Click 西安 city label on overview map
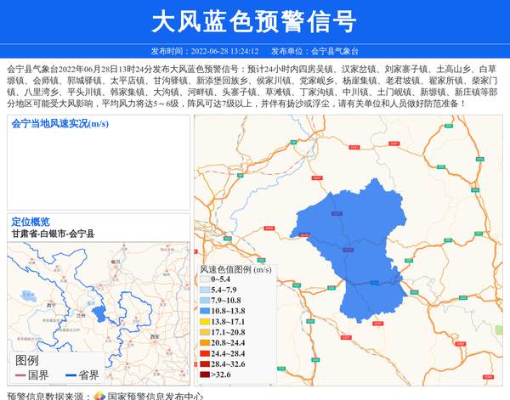510x400 pixels. [x=155, y=336]
